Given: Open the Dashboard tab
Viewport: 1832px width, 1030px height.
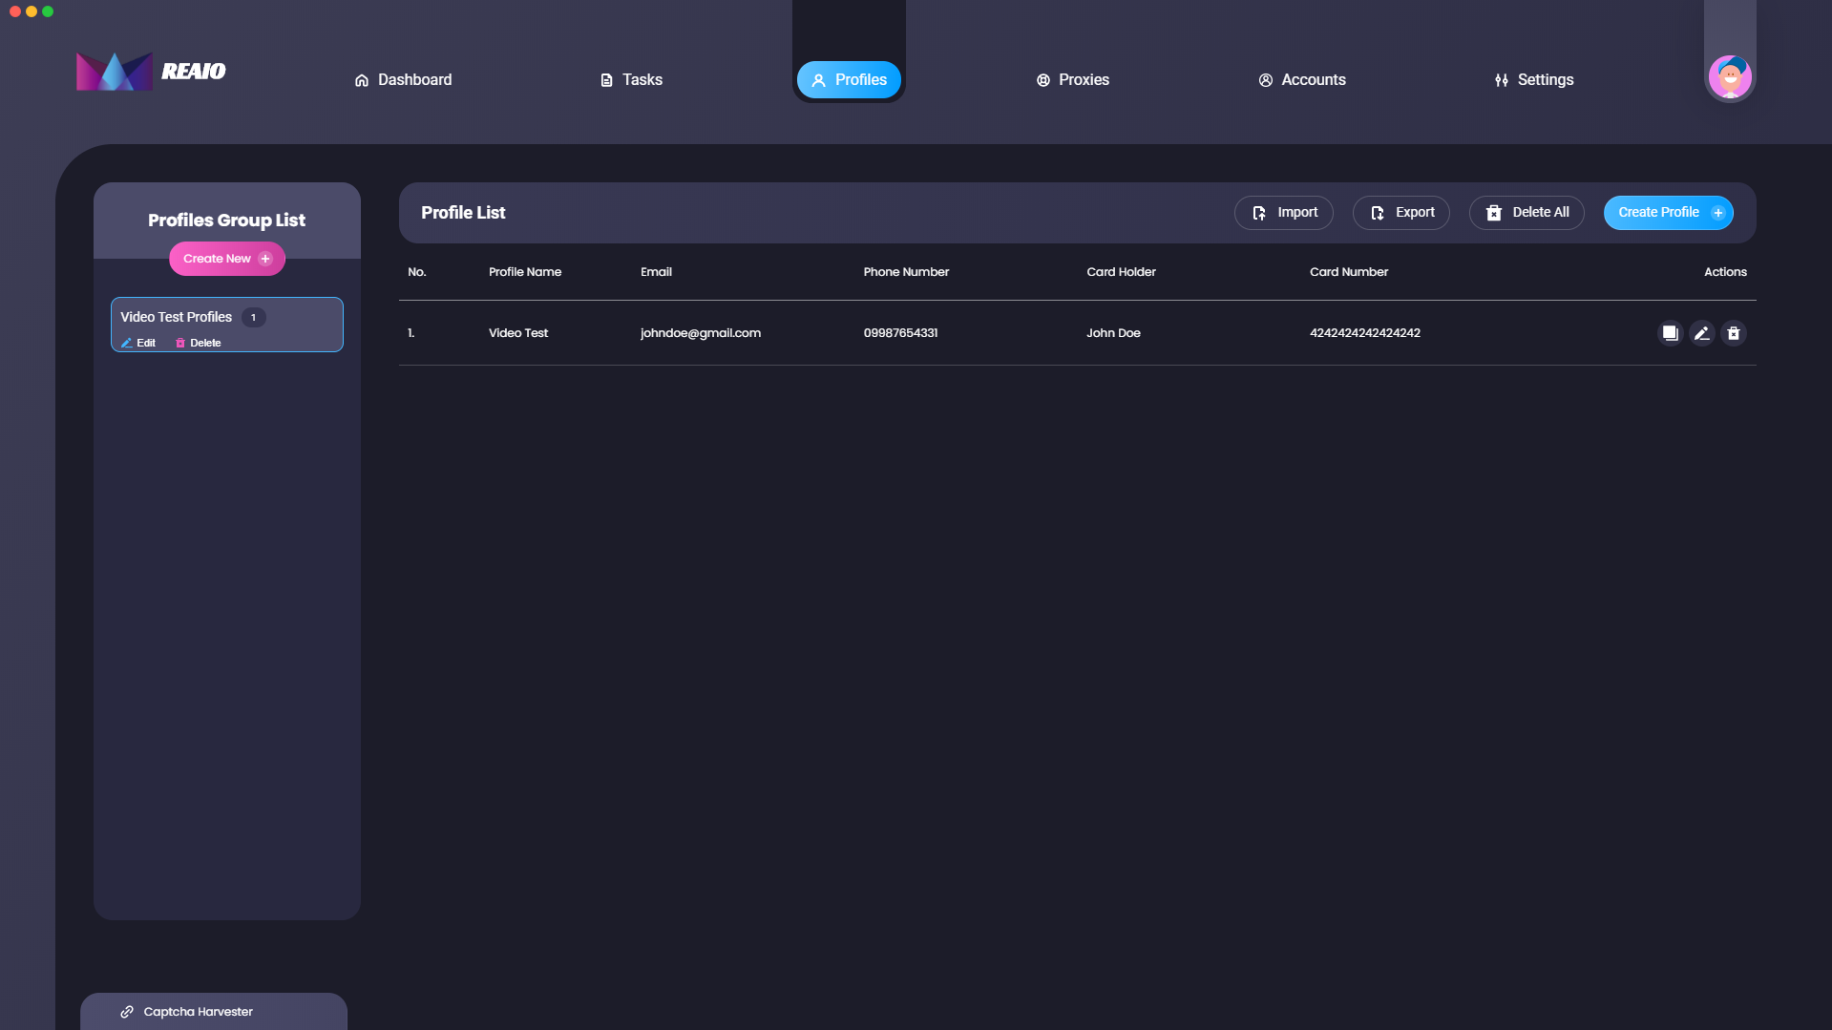Looking at the screenshot, I should [403, 80].
